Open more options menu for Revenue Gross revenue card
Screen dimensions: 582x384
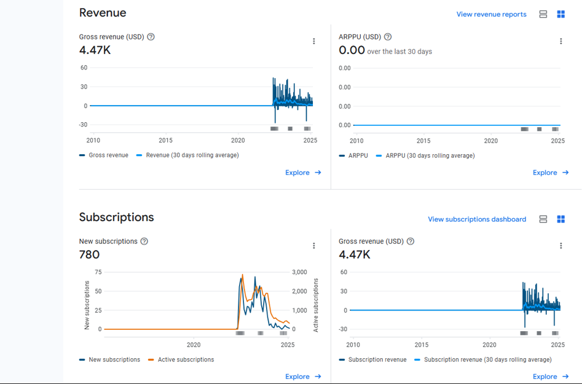(x=314, y=41)
